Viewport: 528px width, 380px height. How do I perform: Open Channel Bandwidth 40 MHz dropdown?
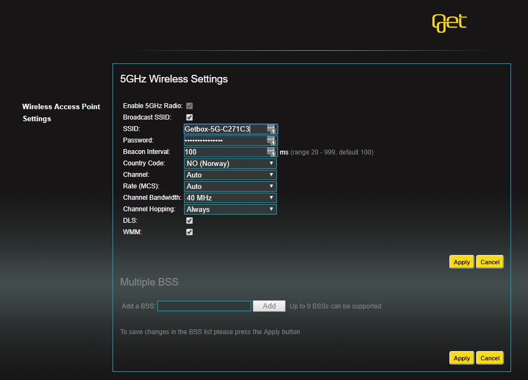(x=230, y=198)
